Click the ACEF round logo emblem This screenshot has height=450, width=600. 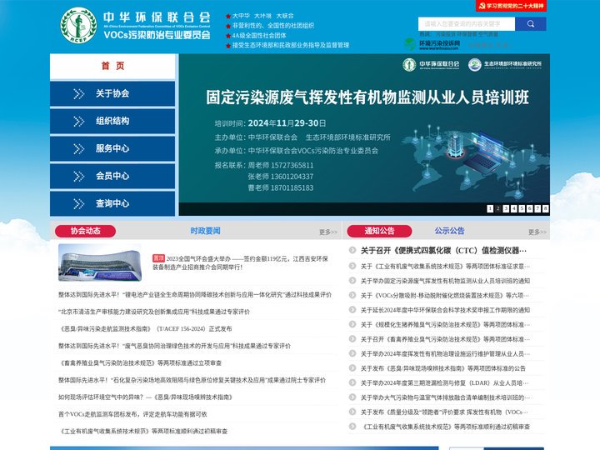(x=78, y=25)
